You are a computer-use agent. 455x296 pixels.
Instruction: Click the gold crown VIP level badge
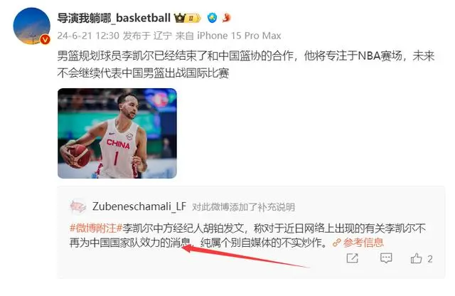pyautogui.click(x=187, y=18)
